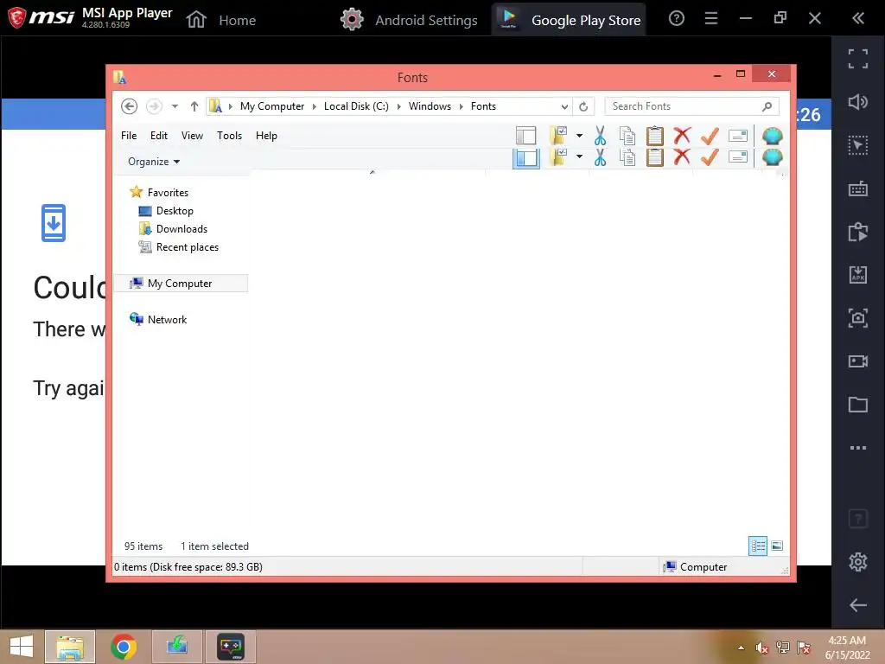Click orange checkmark icon in upper toolbar row
The image size is (885, 664).
point(710,136)
